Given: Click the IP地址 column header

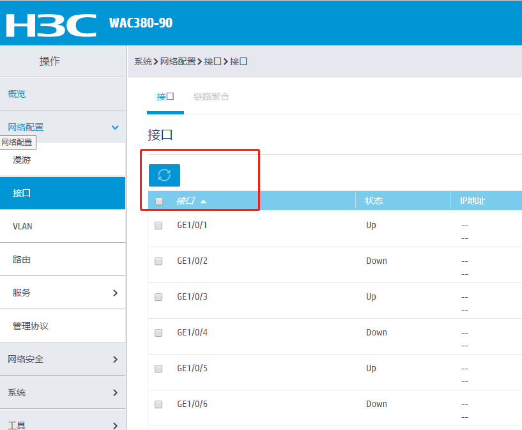Looking at the screenshot, I should click(472, 201).
